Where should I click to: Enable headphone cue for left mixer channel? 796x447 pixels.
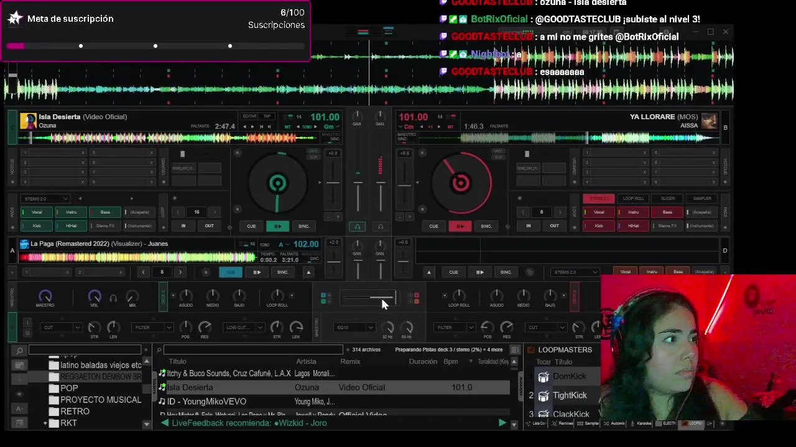click(357, 227)
